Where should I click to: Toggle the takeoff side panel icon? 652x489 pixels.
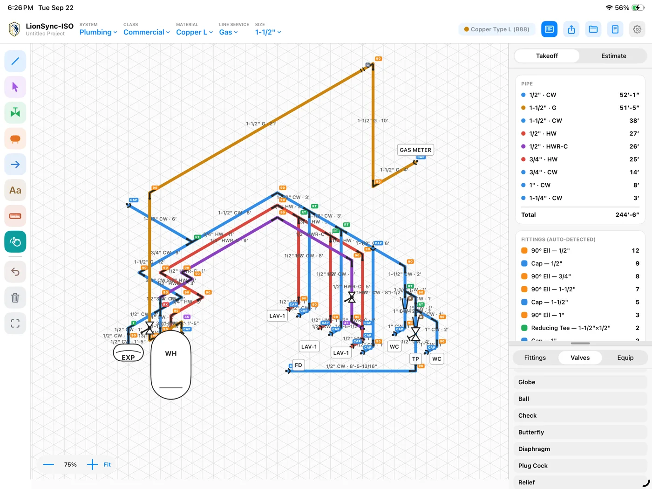pos(550,29)
